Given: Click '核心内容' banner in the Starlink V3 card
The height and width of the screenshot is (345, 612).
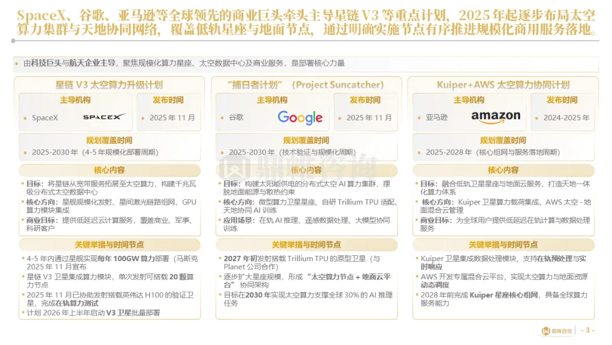Looking at the screenshot, I should (x=110, y=170).
